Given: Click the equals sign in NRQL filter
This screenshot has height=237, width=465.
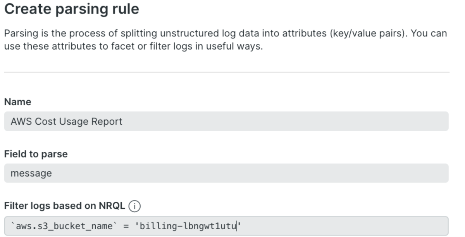Looking at the screenshot, I should (x=126, y=226).
